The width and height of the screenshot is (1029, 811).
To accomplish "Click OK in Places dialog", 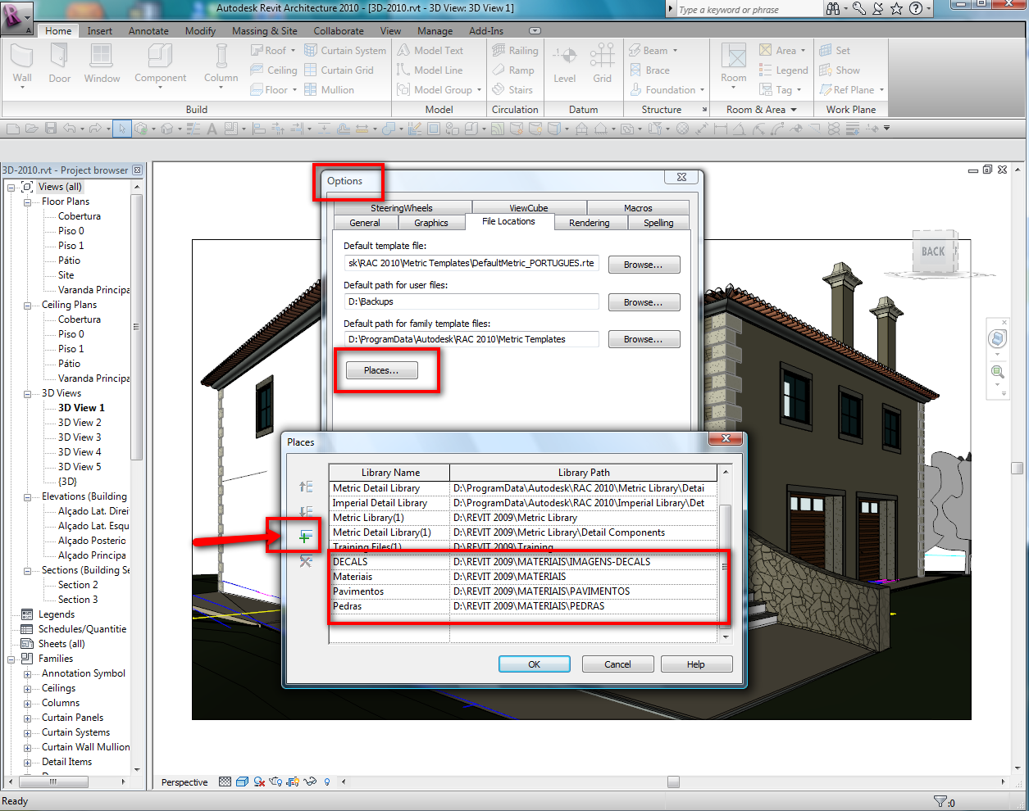I will click(x=535, y=664).
